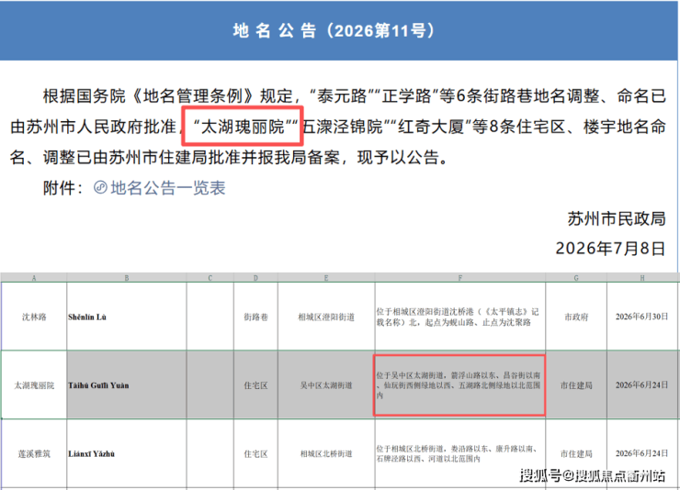
Task: Click the link icon beside 地名公告一览表
Action: (100, 187)
